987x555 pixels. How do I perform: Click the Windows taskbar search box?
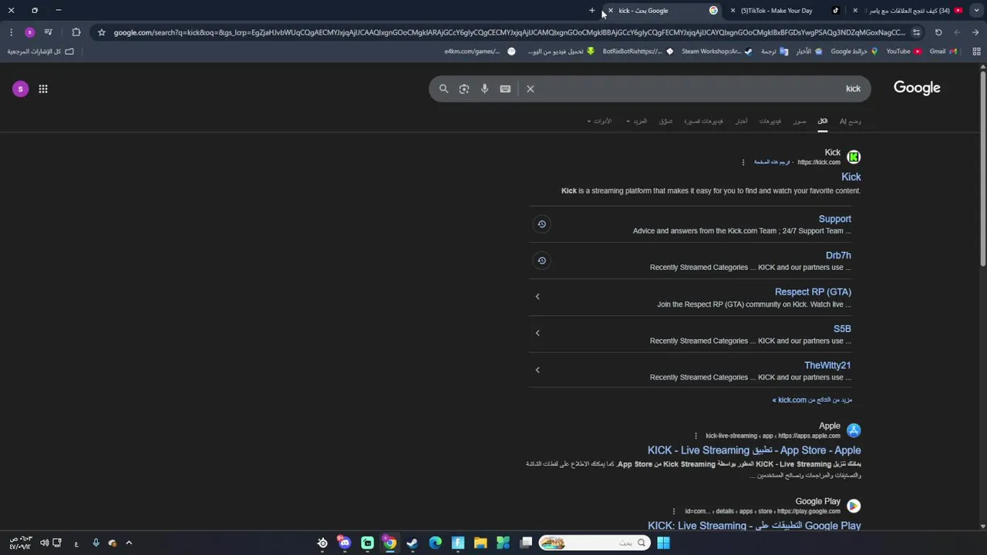coord(594,543)
